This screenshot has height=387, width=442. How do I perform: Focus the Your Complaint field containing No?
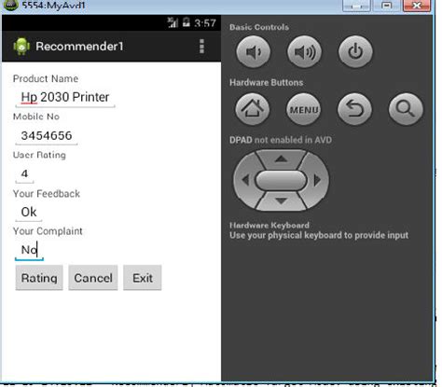(x=29, y=250)
